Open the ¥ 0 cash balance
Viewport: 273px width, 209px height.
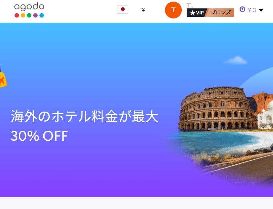pyautogui.click(x=252, y=10)
